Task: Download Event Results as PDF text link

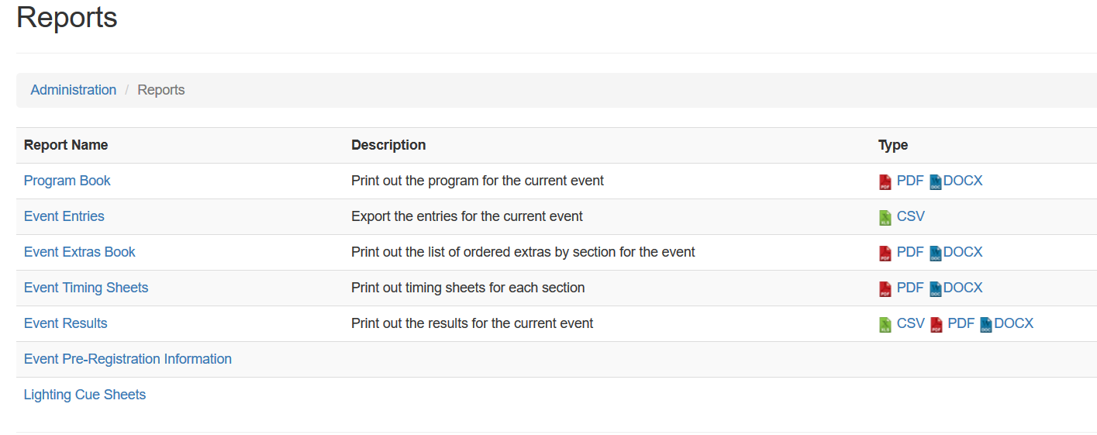Action: 961,323
